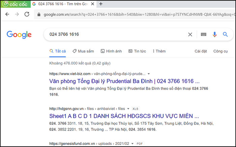
Task: Expand dropdown arrow beside viet-biz.com URL
Action: pos(149,73)
